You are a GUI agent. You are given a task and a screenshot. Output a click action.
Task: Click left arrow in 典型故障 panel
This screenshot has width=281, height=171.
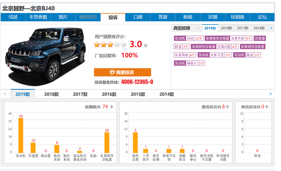point(198,28)
